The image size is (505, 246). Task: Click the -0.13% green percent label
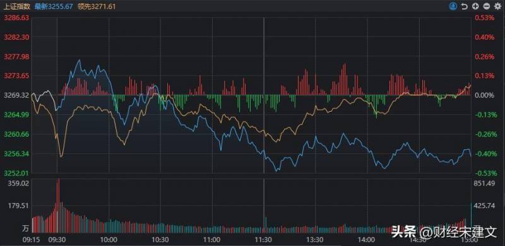[486, 115]
